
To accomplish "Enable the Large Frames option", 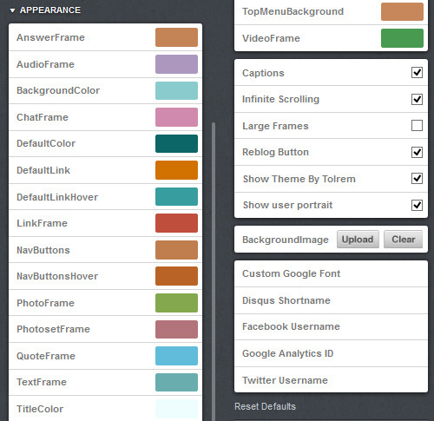I will 417,126.
